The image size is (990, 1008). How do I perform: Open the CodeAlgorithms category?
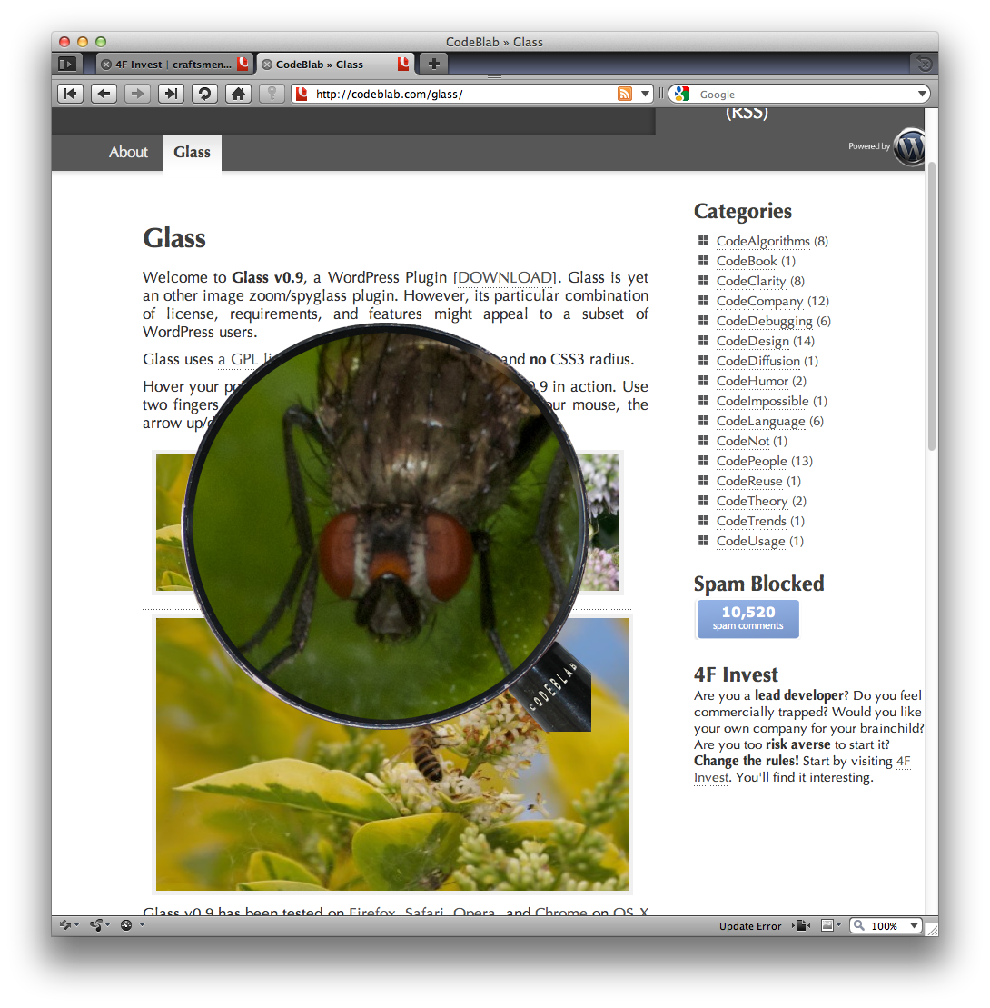point(763,241)
